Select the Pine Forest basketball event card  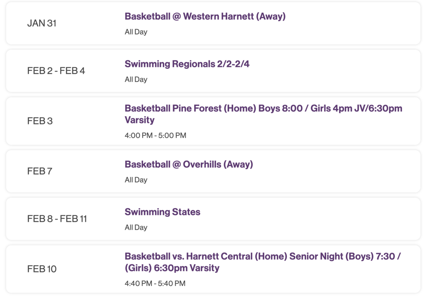212,121
